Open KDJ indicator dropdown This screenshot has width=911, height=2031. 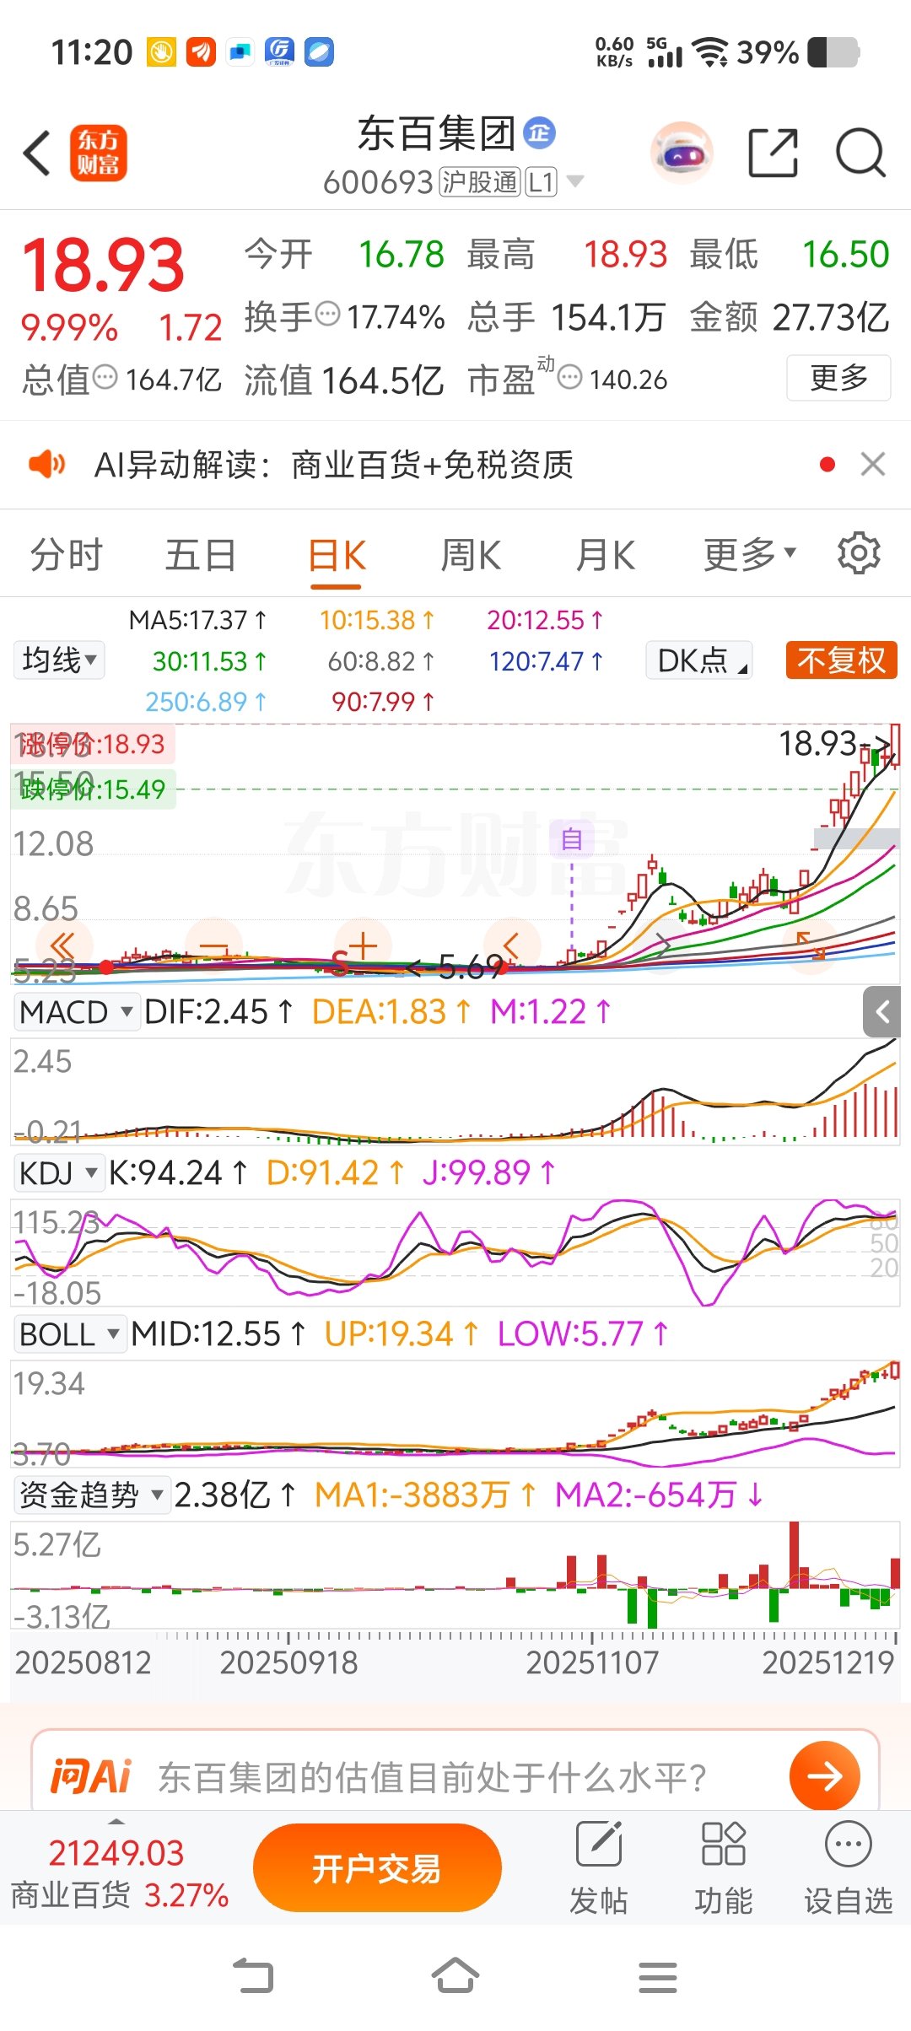59,1172
